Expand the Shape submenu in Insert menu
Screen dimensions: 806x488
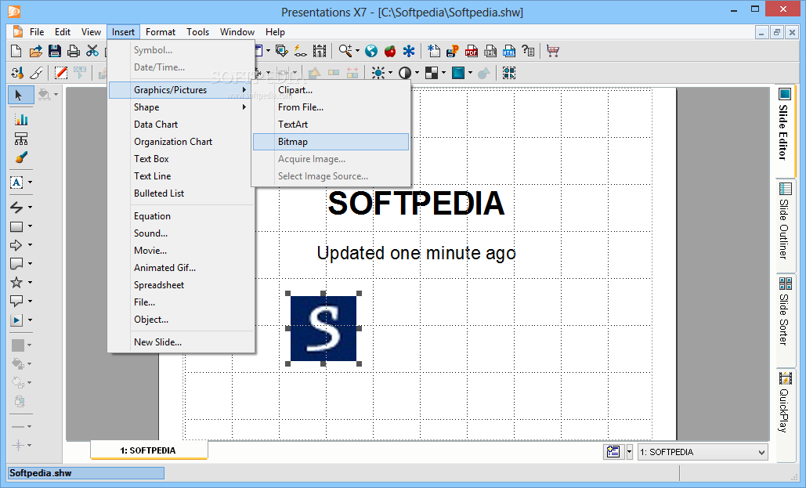(x=181, y=107)
